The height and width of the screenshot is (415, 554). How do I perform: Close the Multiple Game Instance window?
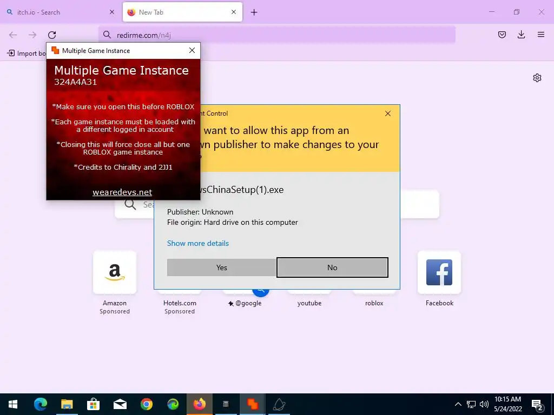[192, 50]
